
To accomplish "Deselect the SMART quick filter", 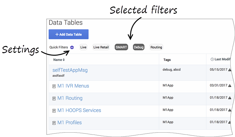I will point(121,47).
